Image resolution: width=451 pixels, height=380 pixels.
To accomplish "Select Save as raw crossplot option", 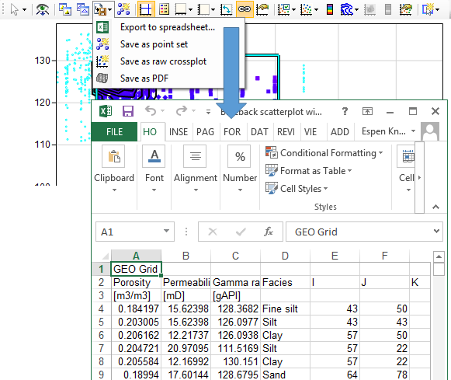I will [163, 61].
